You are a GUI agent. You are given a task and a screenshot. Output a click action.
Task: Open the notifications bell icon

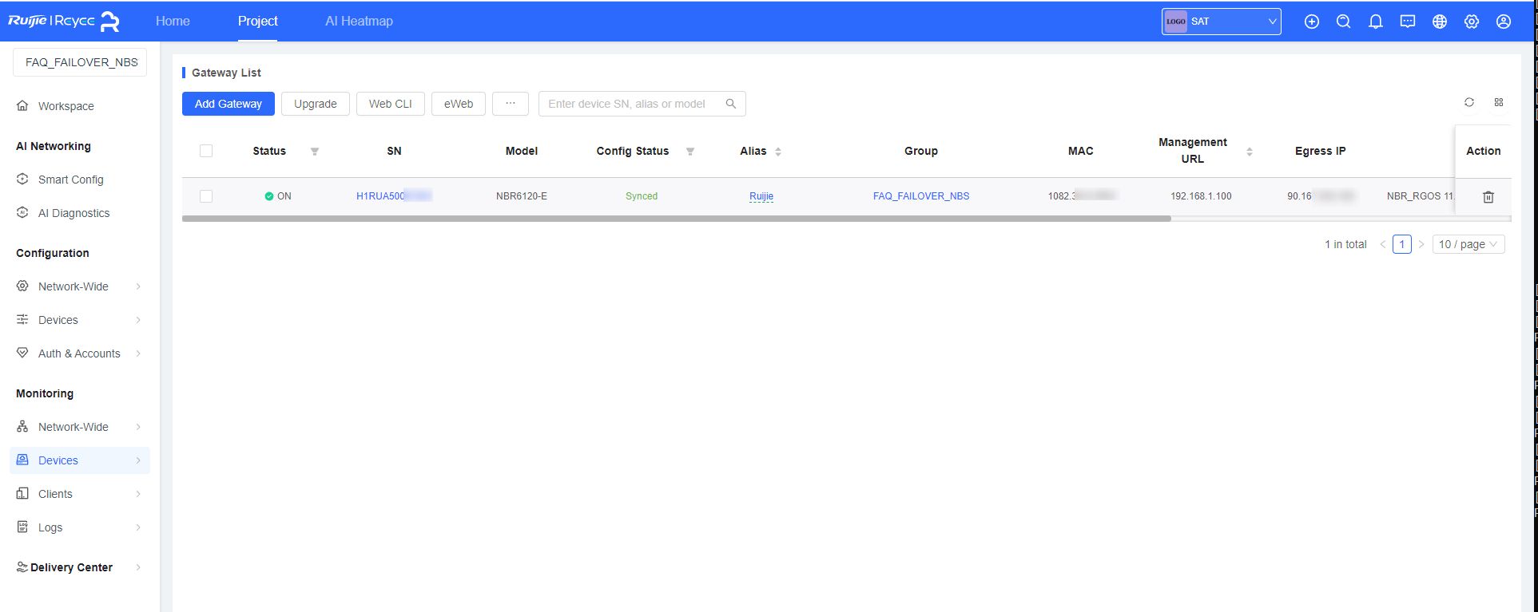1375,22
